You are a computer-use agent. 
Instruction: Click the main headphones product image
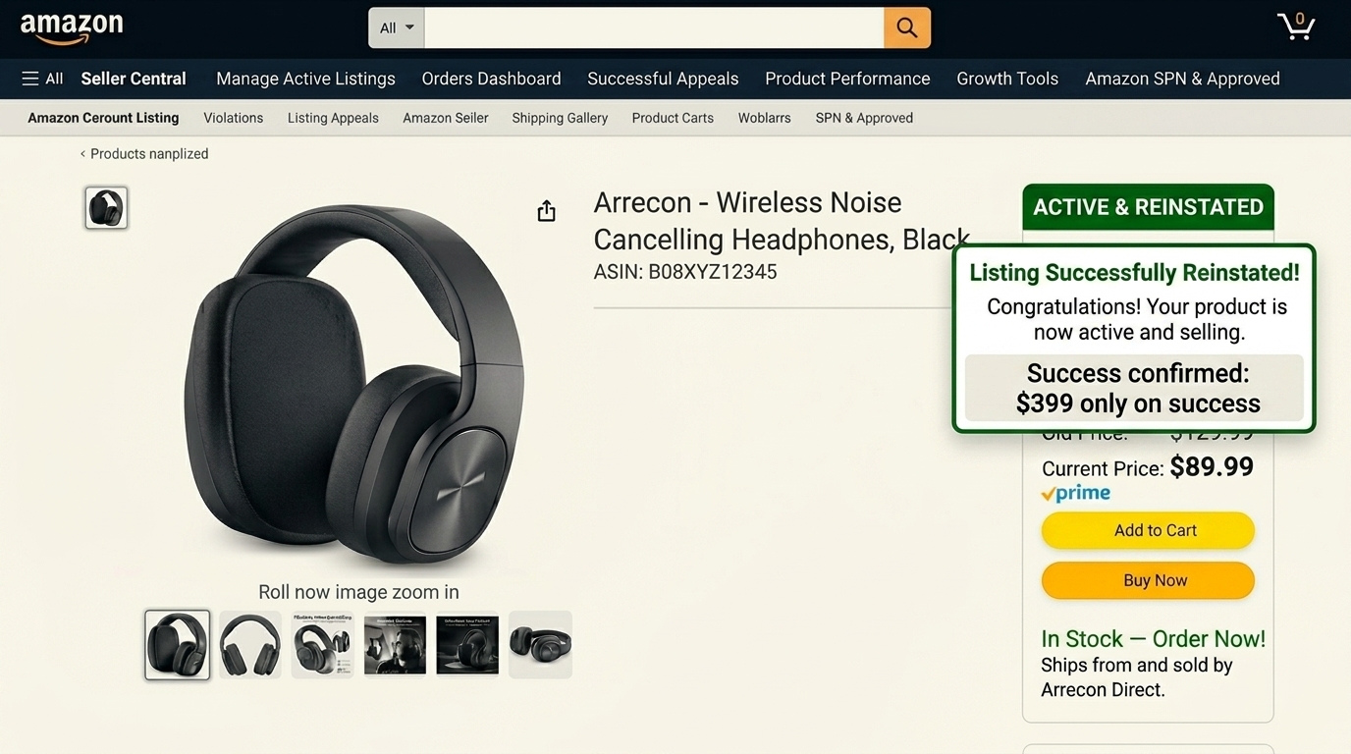[x=353, y=383]
